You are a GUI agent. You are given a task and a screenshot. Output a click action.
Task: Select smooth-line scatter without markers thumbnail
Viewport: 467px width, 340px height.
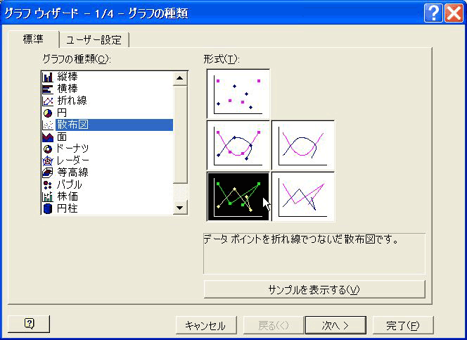[303, 144]
